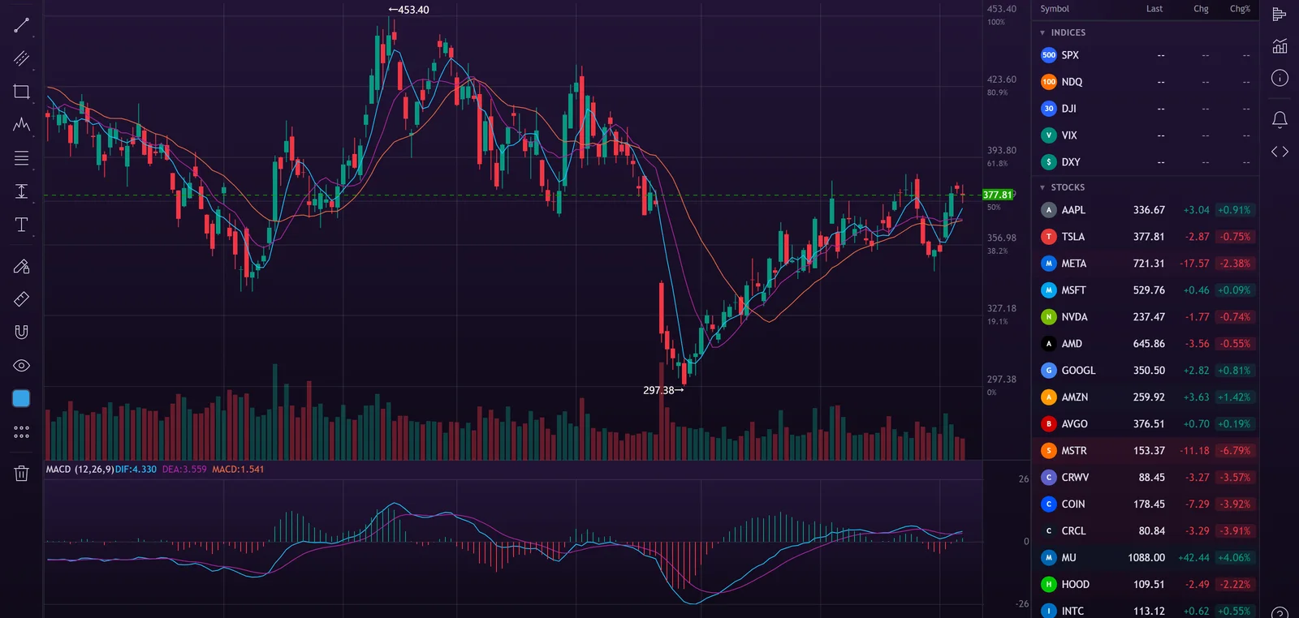This screenshot has width=1299, height=618.
Task: Select META in the watchlist
Action: pos(1146,264)
